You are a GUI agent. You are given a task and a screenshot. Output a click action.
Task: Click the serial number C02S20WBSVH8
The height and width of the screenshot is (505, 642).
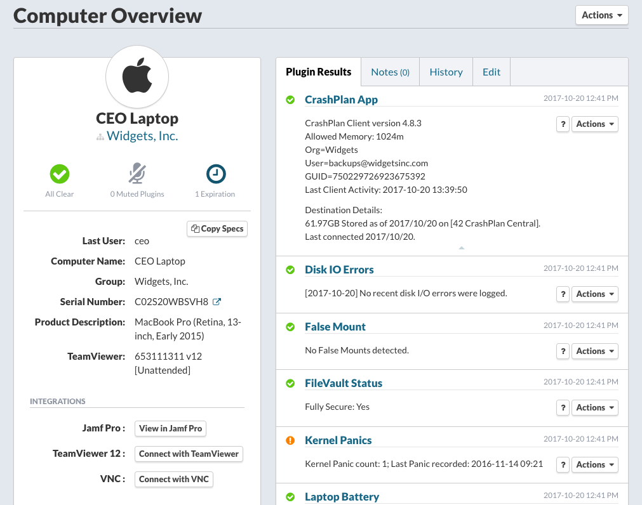[171, 302]
